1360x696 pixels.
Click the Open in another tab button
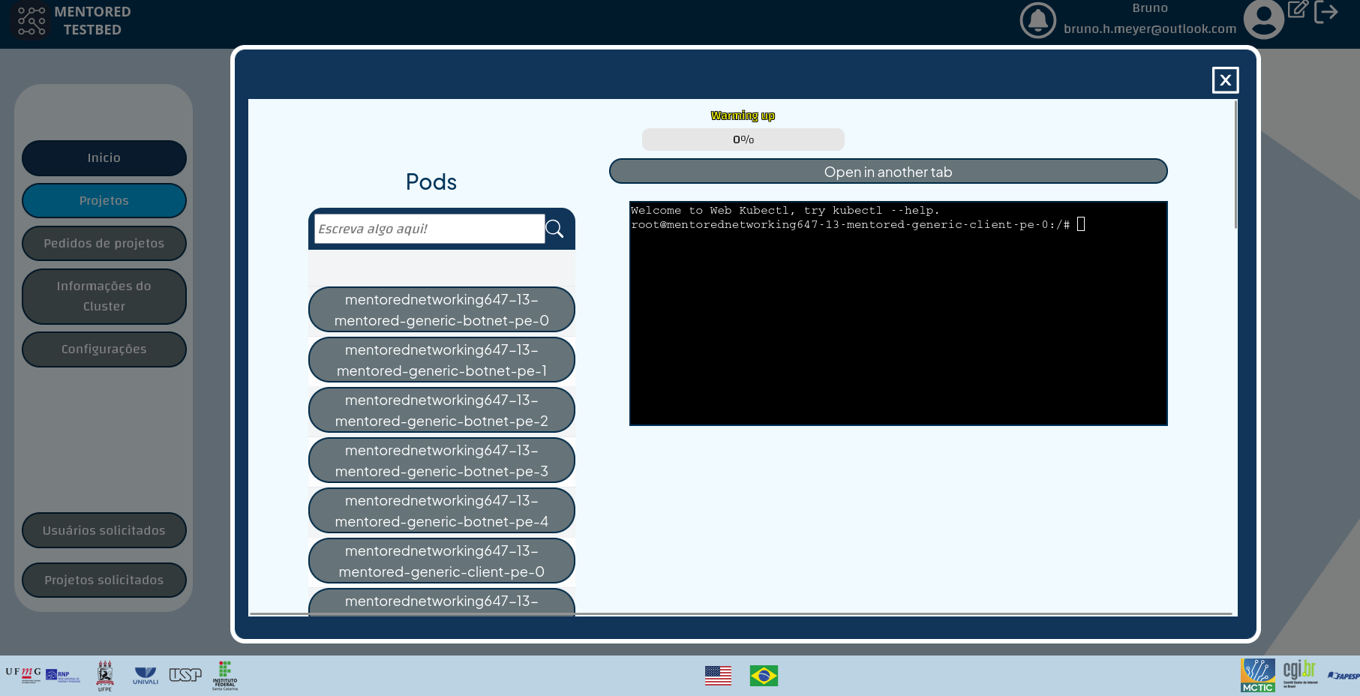click(x=888, y=171)
